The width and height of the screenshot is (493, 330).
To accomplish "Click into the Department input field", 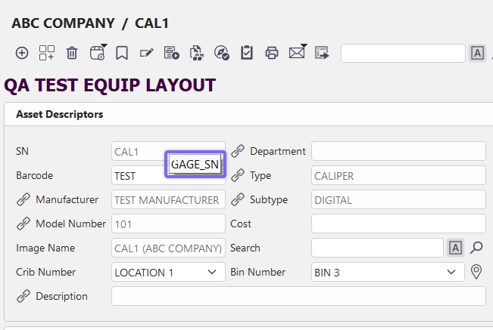I will (x=398, y=151).
